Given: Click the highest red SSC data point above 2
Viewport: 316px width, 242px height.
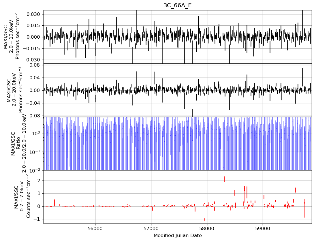Looking at the screenshot, I should [x=225, y=179].
